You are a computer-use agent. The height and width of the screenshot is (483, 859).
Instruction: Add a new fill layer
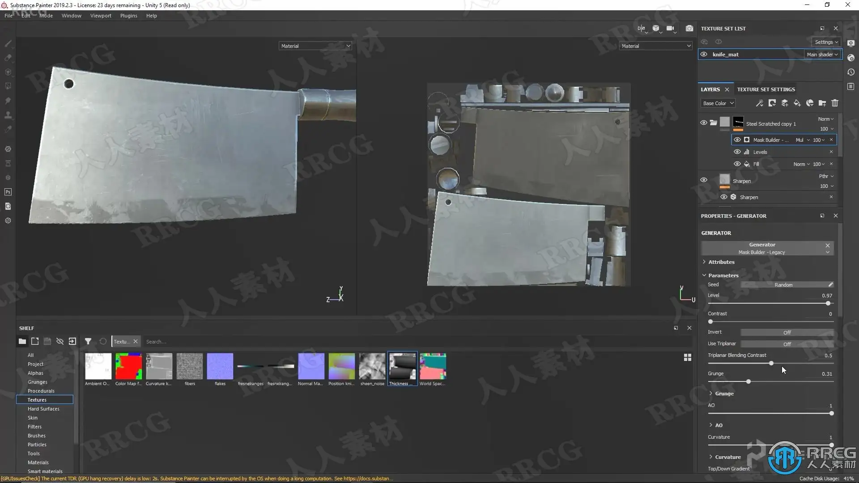[797, 103]
